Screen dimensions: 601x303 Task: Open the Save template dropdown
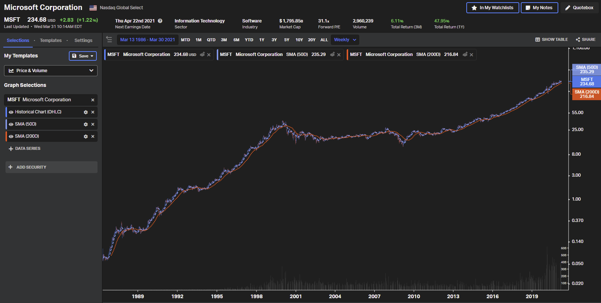[83, 56]
